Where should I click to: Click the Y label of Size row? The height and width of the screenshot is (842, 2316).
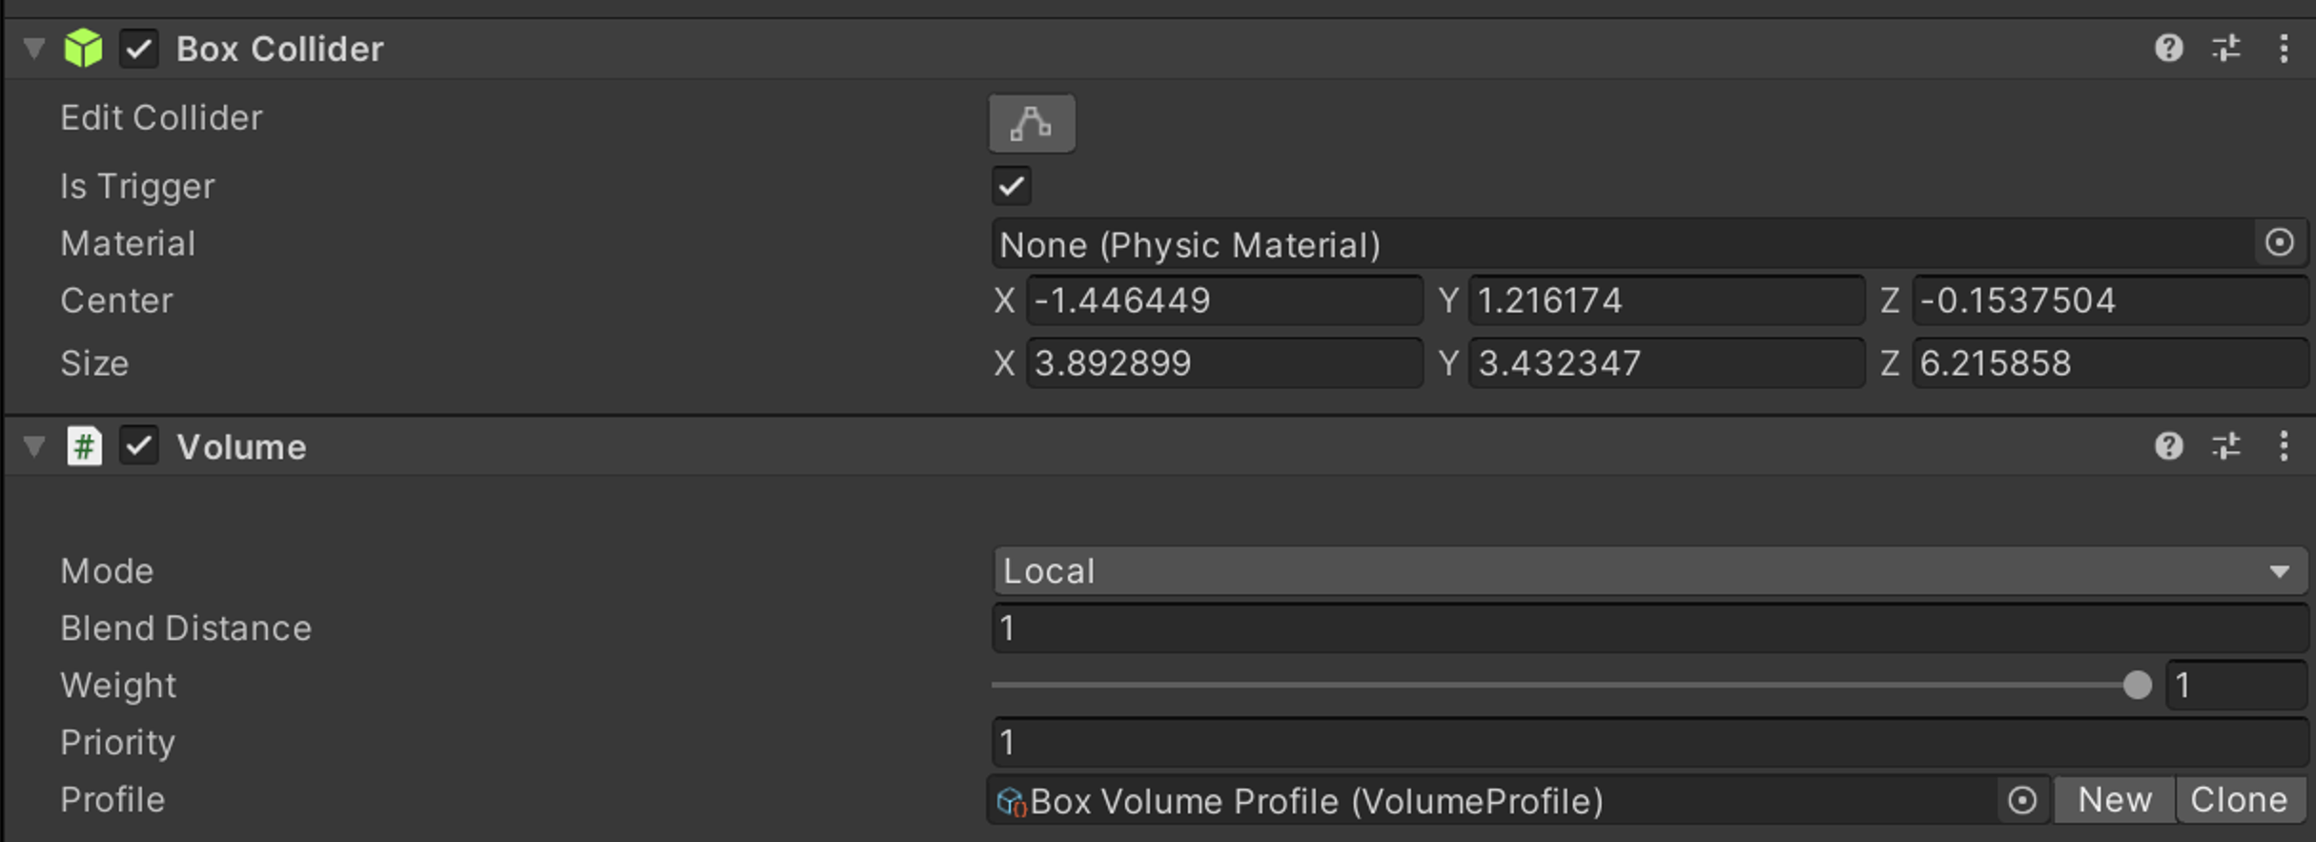[1447, 363]
